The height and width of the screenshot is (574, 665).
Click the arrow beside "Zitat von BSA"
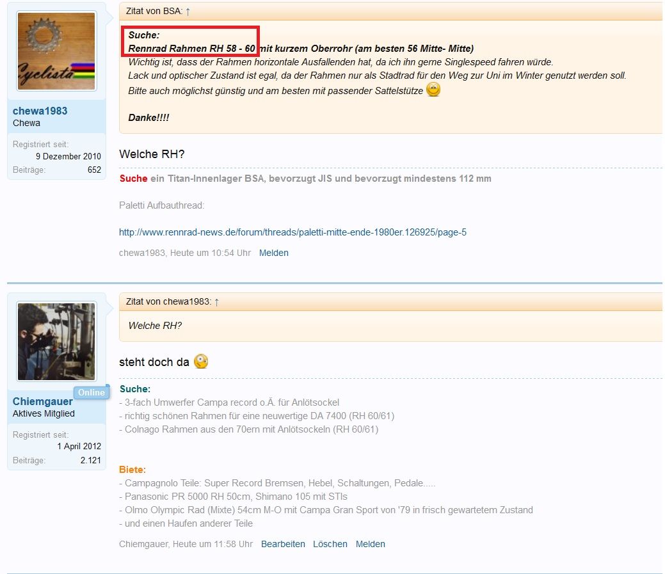(x=188, y=12)
